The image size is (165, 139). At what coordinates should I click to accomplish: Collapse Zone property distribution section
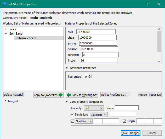[67, 102]
